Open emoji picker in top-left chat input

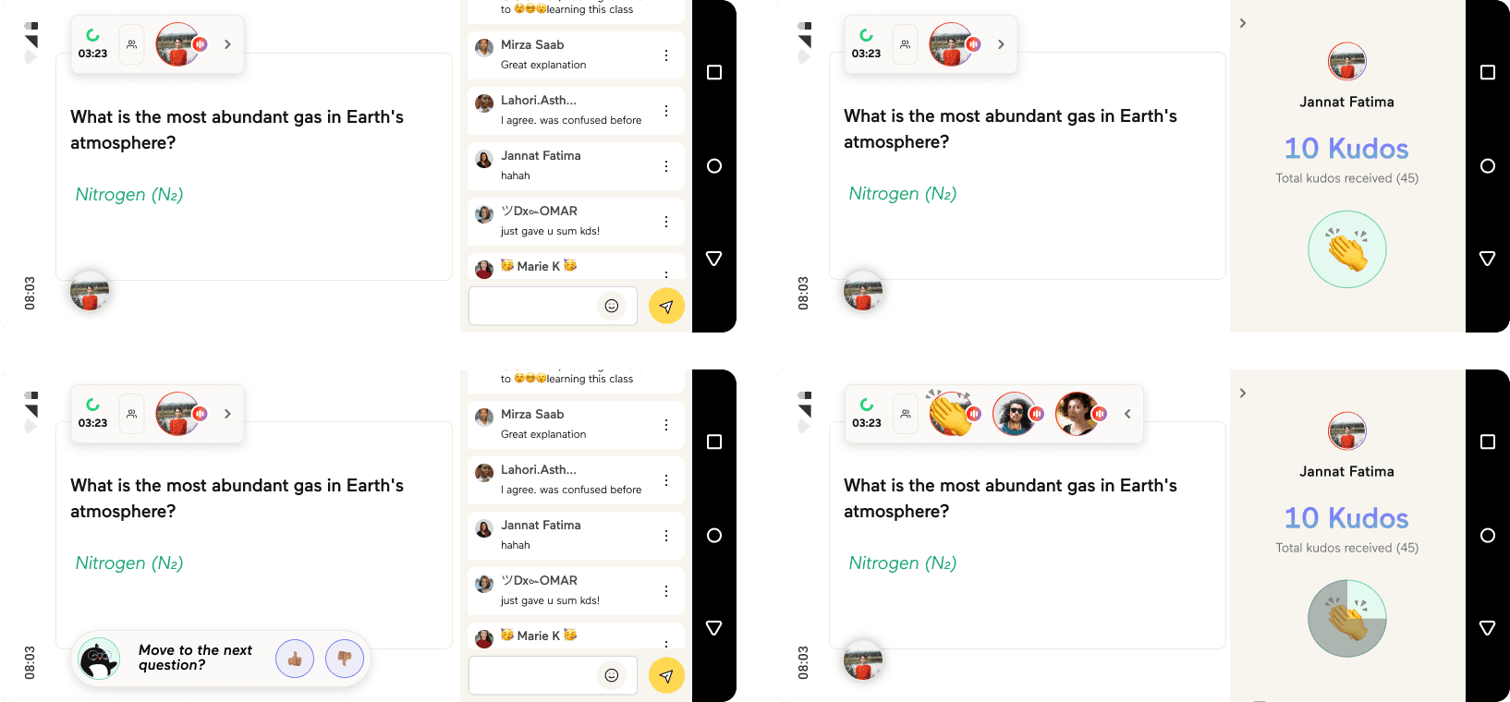(x=612, y=306)
